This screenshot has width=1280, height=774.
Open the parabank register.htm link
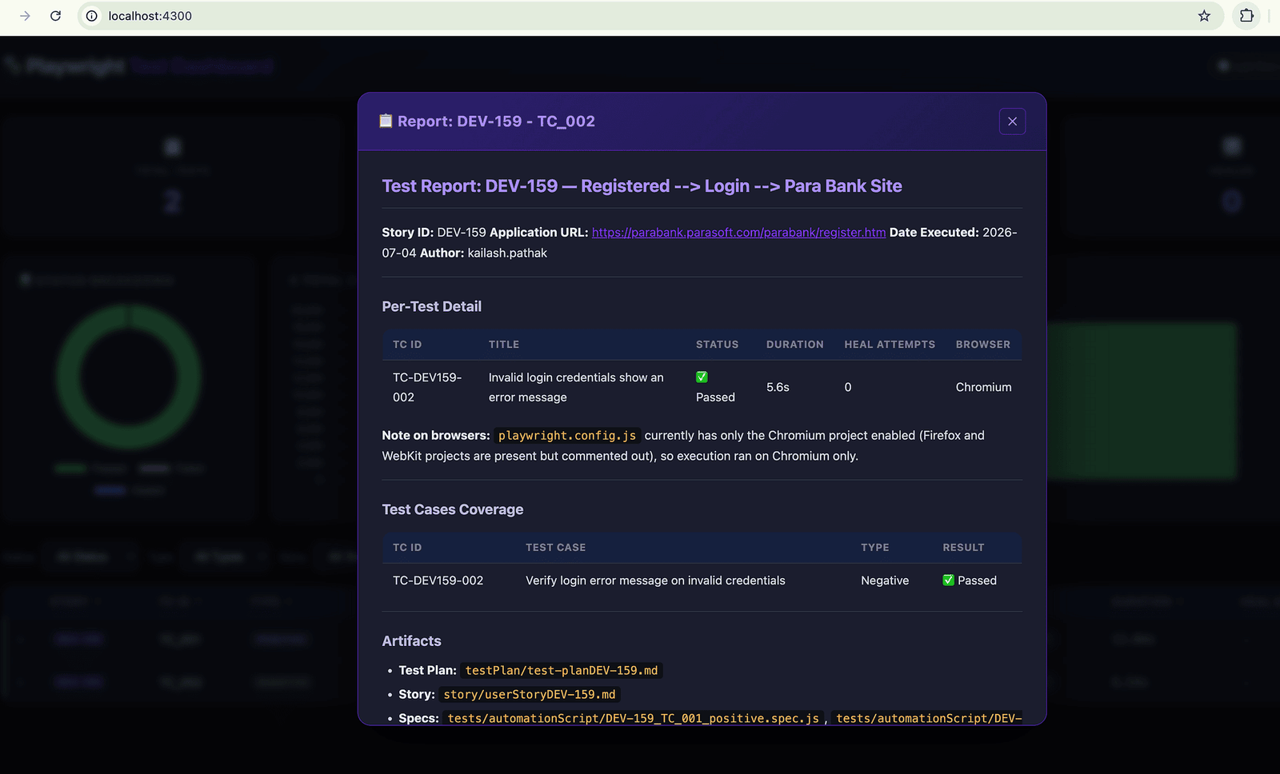tap(738, 233)
